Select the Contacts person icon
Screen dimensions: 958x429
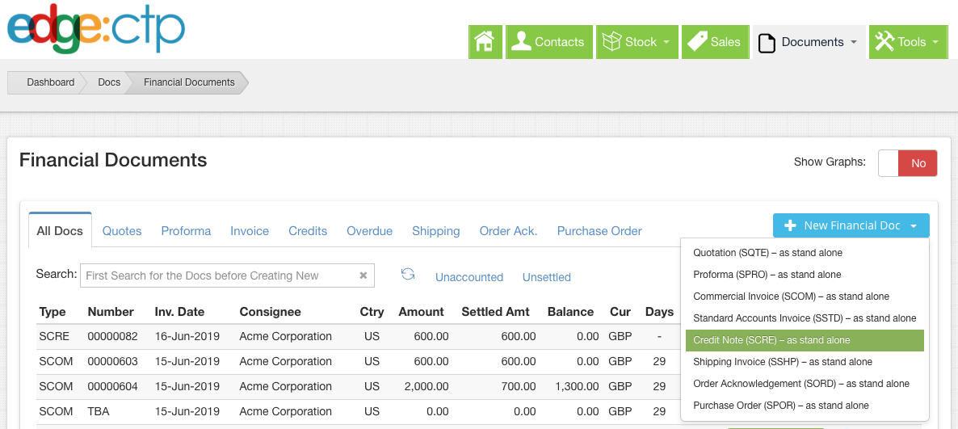coord(520,42)
